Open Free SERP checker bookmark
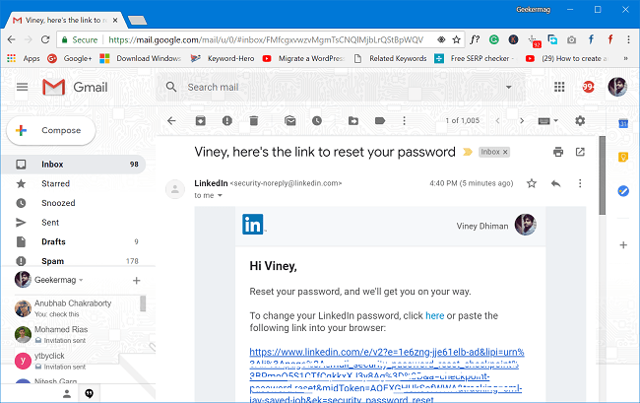Image resolution: width=640 pixels, height=403 pixels. pos(474,58)
